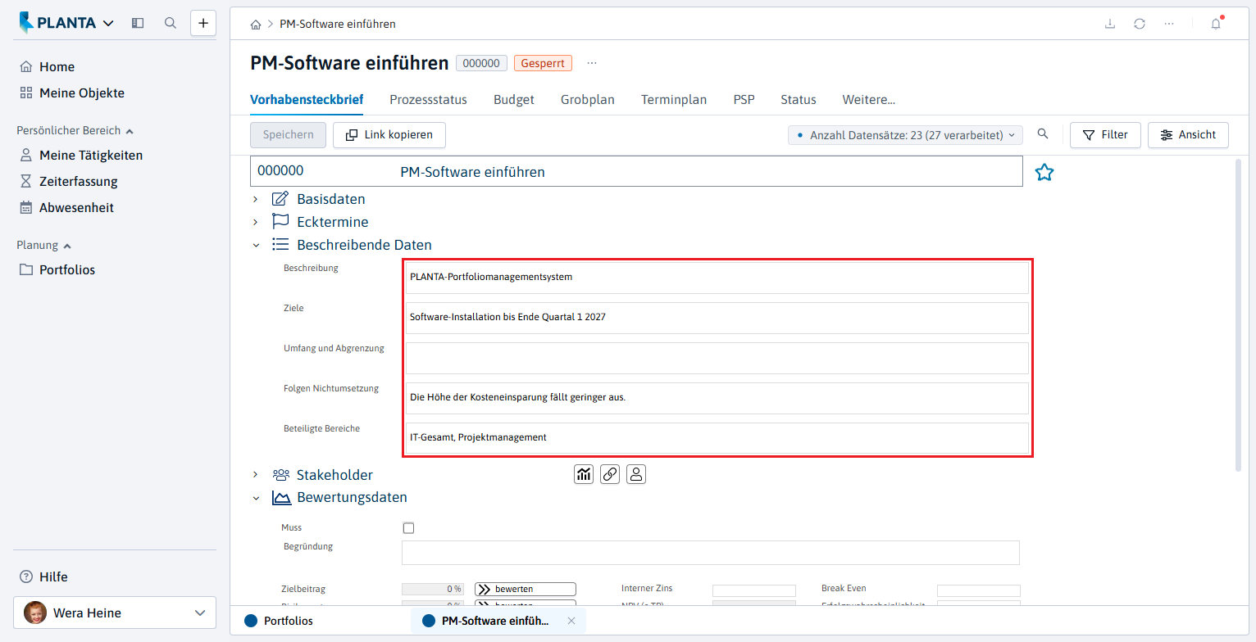
Task: Open the notifications bell
Action: tap(1216, 24)
